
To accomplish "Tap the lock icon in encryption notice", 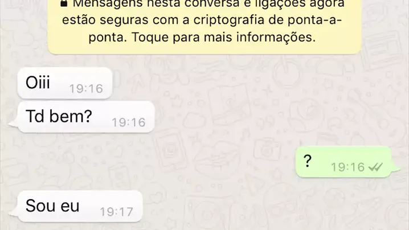I will point(64,3).
